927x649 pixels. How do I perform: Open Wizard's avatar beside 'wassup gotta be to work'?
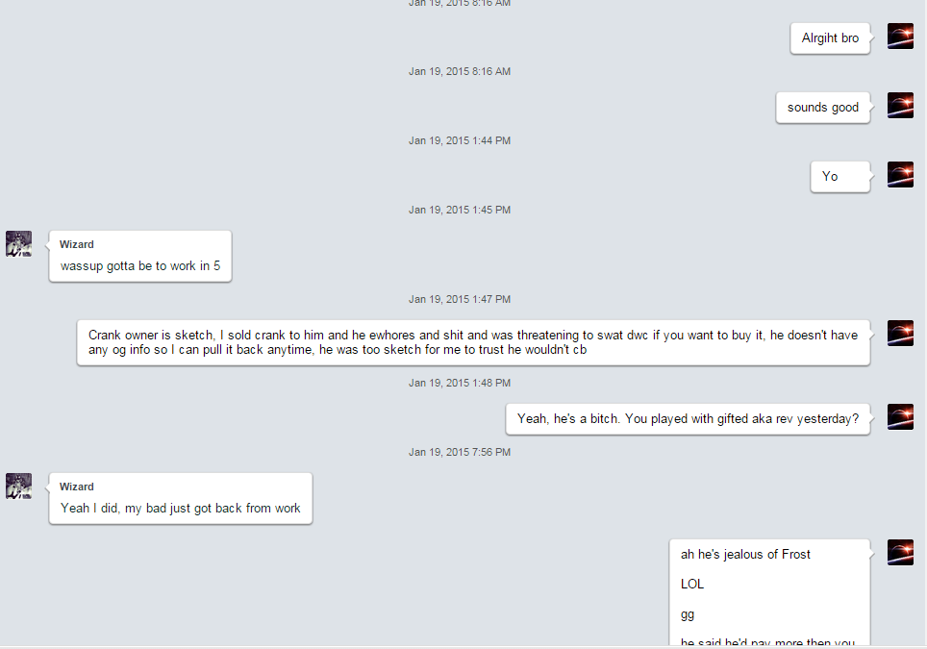[x=19, y=243]
